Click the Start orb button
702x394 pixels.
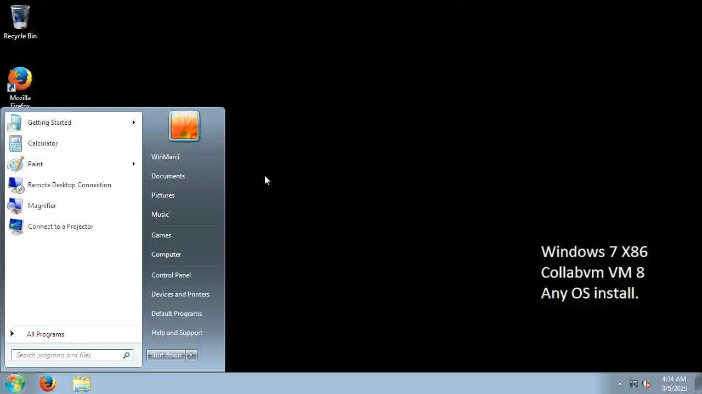(x=15, y=383)
